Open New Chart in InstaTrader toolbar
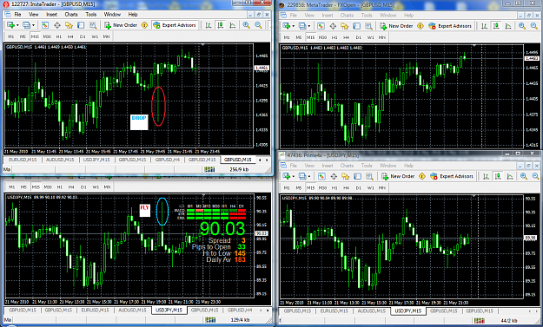Screen dimensions: 543x327 pyautogui.click(x=10, y=25)
